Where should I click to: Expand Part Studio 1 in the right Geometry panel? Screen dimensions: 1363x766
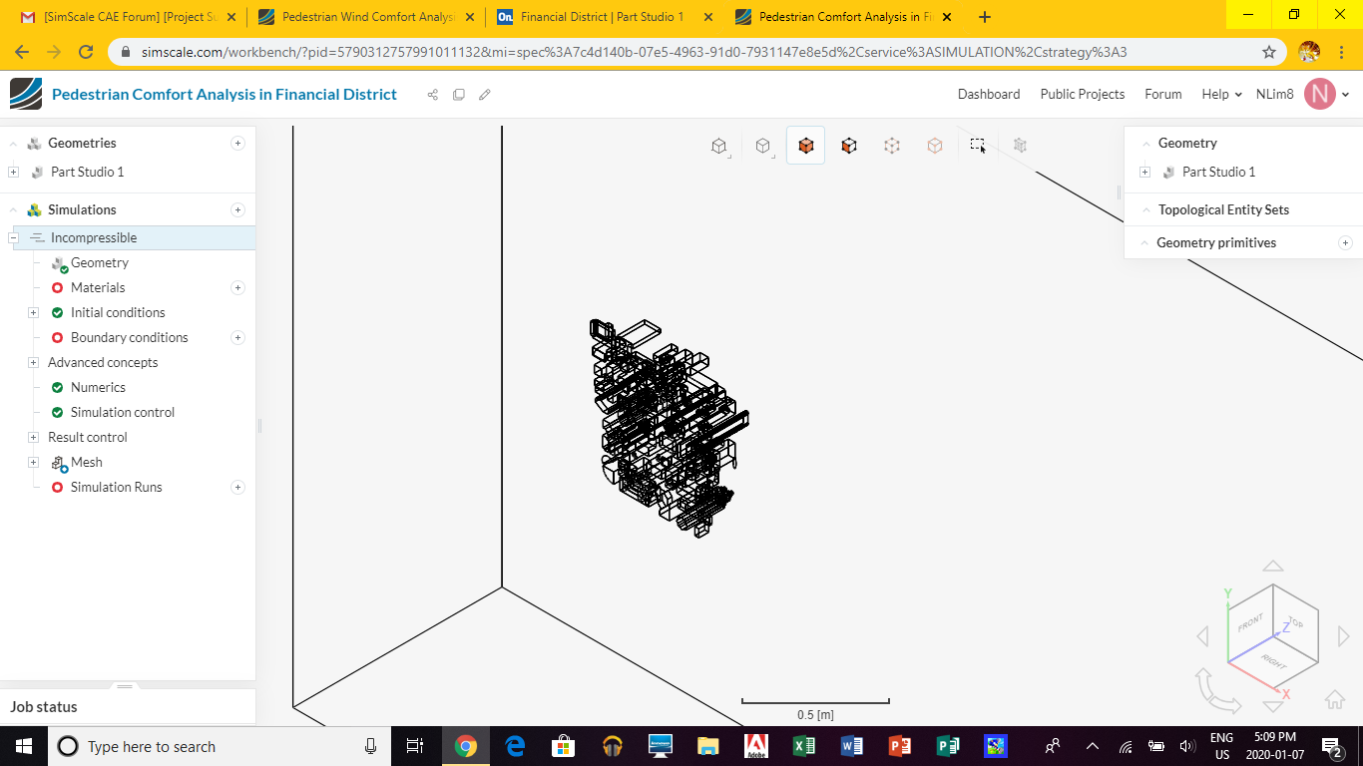pyautogui.click(x=1144, y=172)
